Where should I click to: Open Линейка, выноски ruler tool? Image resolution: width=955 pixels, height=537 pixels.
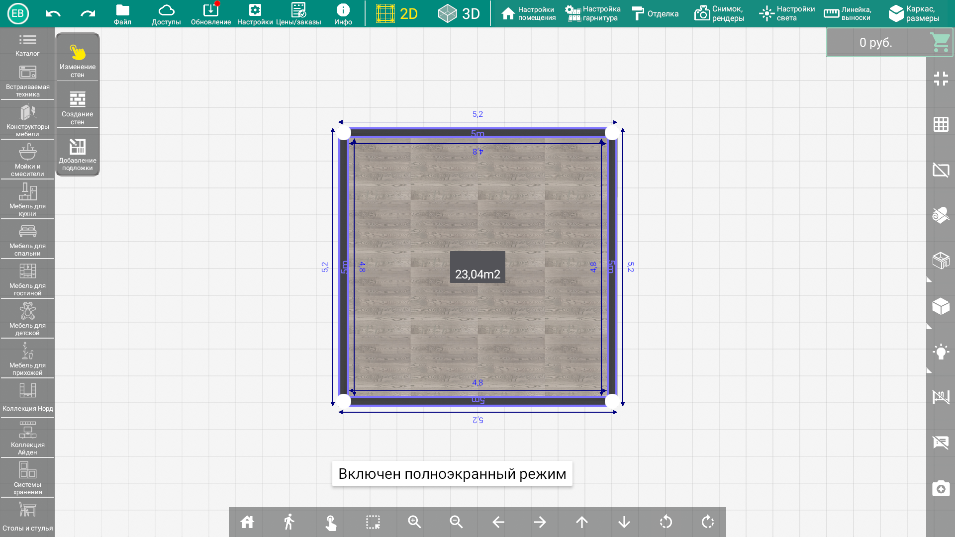tap(848, 13)
